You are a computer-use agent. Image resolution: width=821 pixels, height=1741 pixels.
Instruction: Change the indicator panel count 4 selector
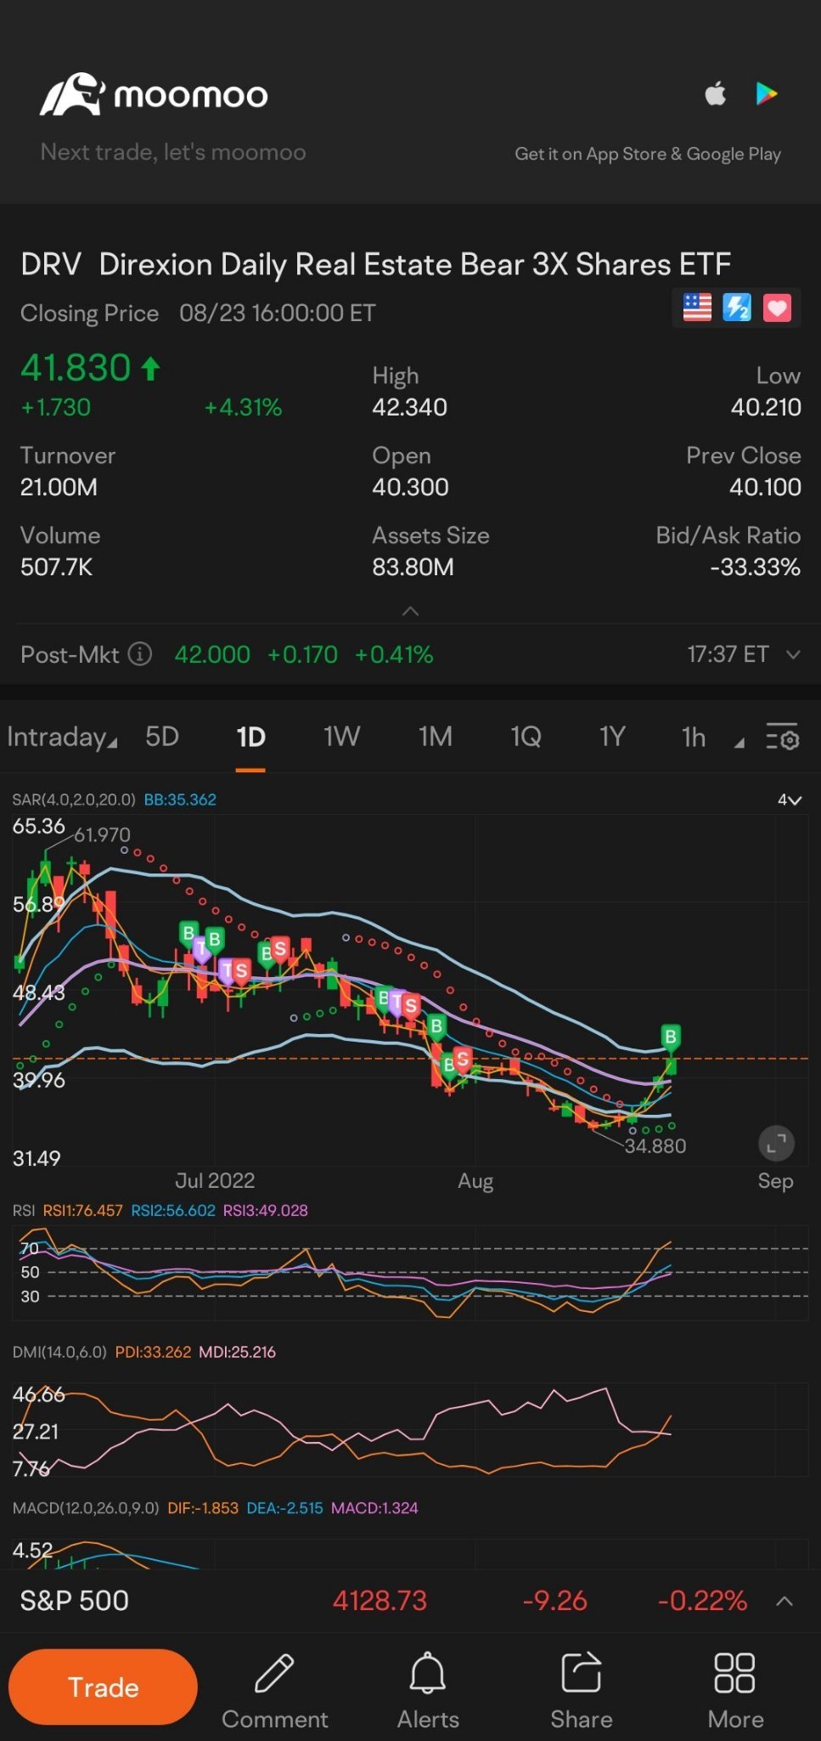pyautogui.click(x=789, y=800)
